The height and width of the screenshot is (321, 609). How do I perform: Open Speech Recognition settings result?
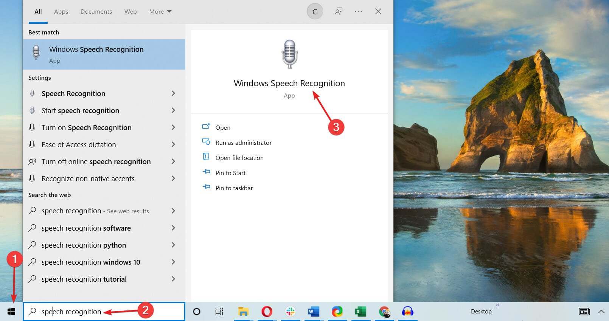coord(104,93)
